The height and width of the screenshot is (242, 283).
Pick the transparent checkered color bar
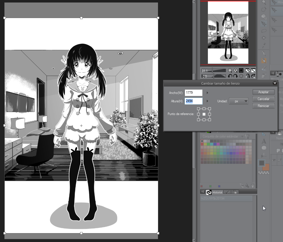(x=264, y=173)
